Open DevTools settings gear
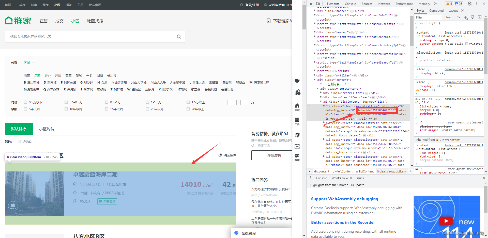The height and width of the screenshot is (238, 488). (470, 4)
